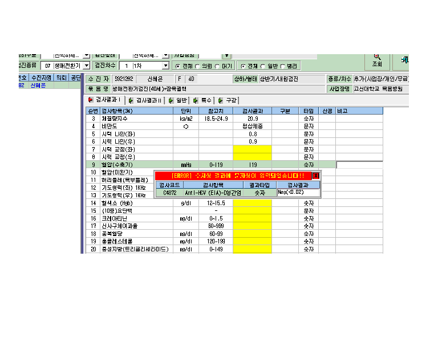Click the 조회 search magnifier icon
Screen dimensions: 438x350
click(x=377, y=57)
